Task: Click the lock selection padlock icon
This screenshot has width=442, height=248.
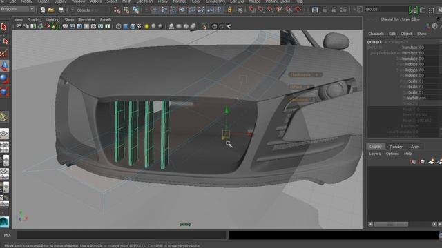Action: click(230, 10)
